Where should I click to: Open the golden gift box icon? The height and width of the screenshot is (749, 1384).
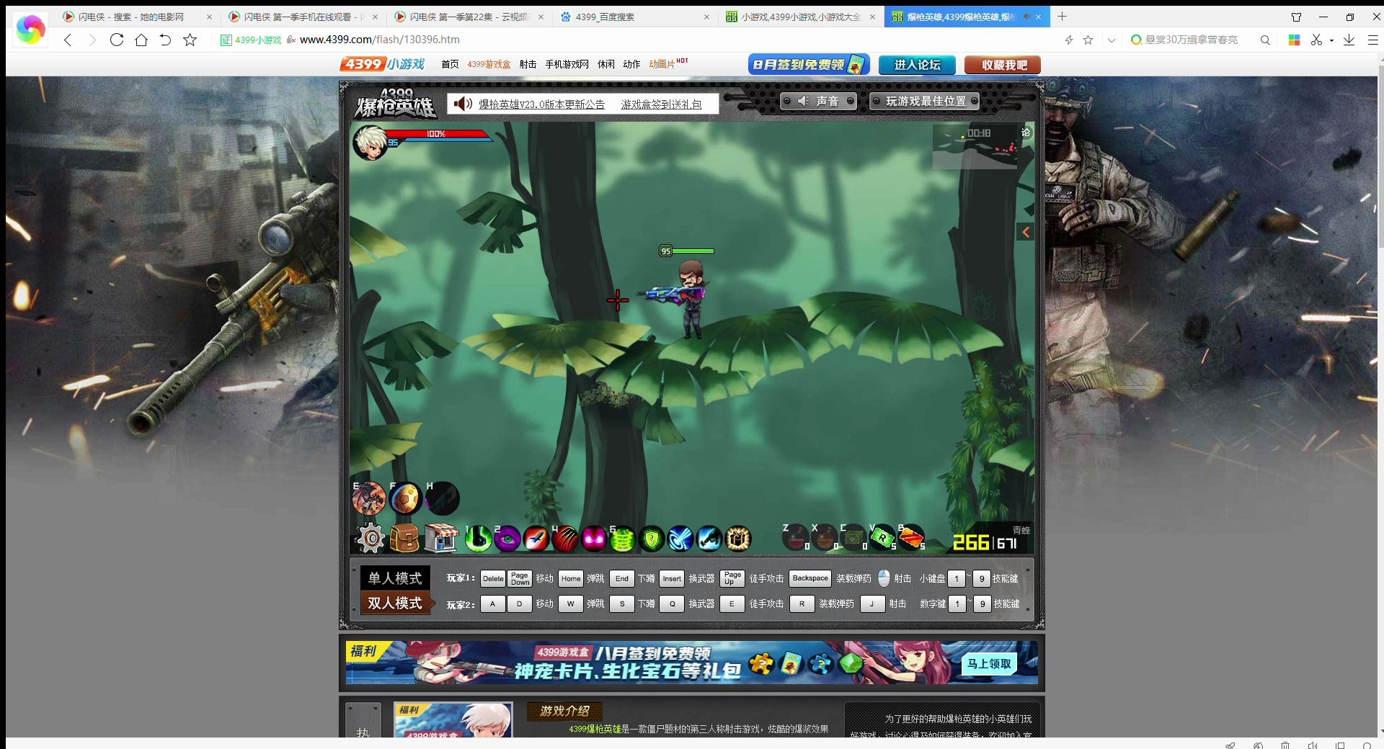(x=738, y=539)
